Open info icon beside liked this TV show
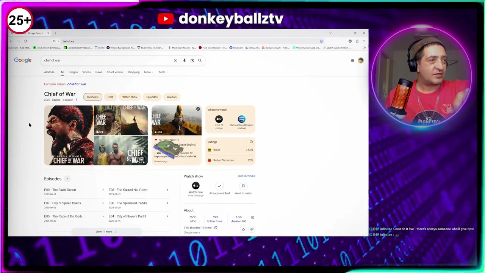 point(216,227)
